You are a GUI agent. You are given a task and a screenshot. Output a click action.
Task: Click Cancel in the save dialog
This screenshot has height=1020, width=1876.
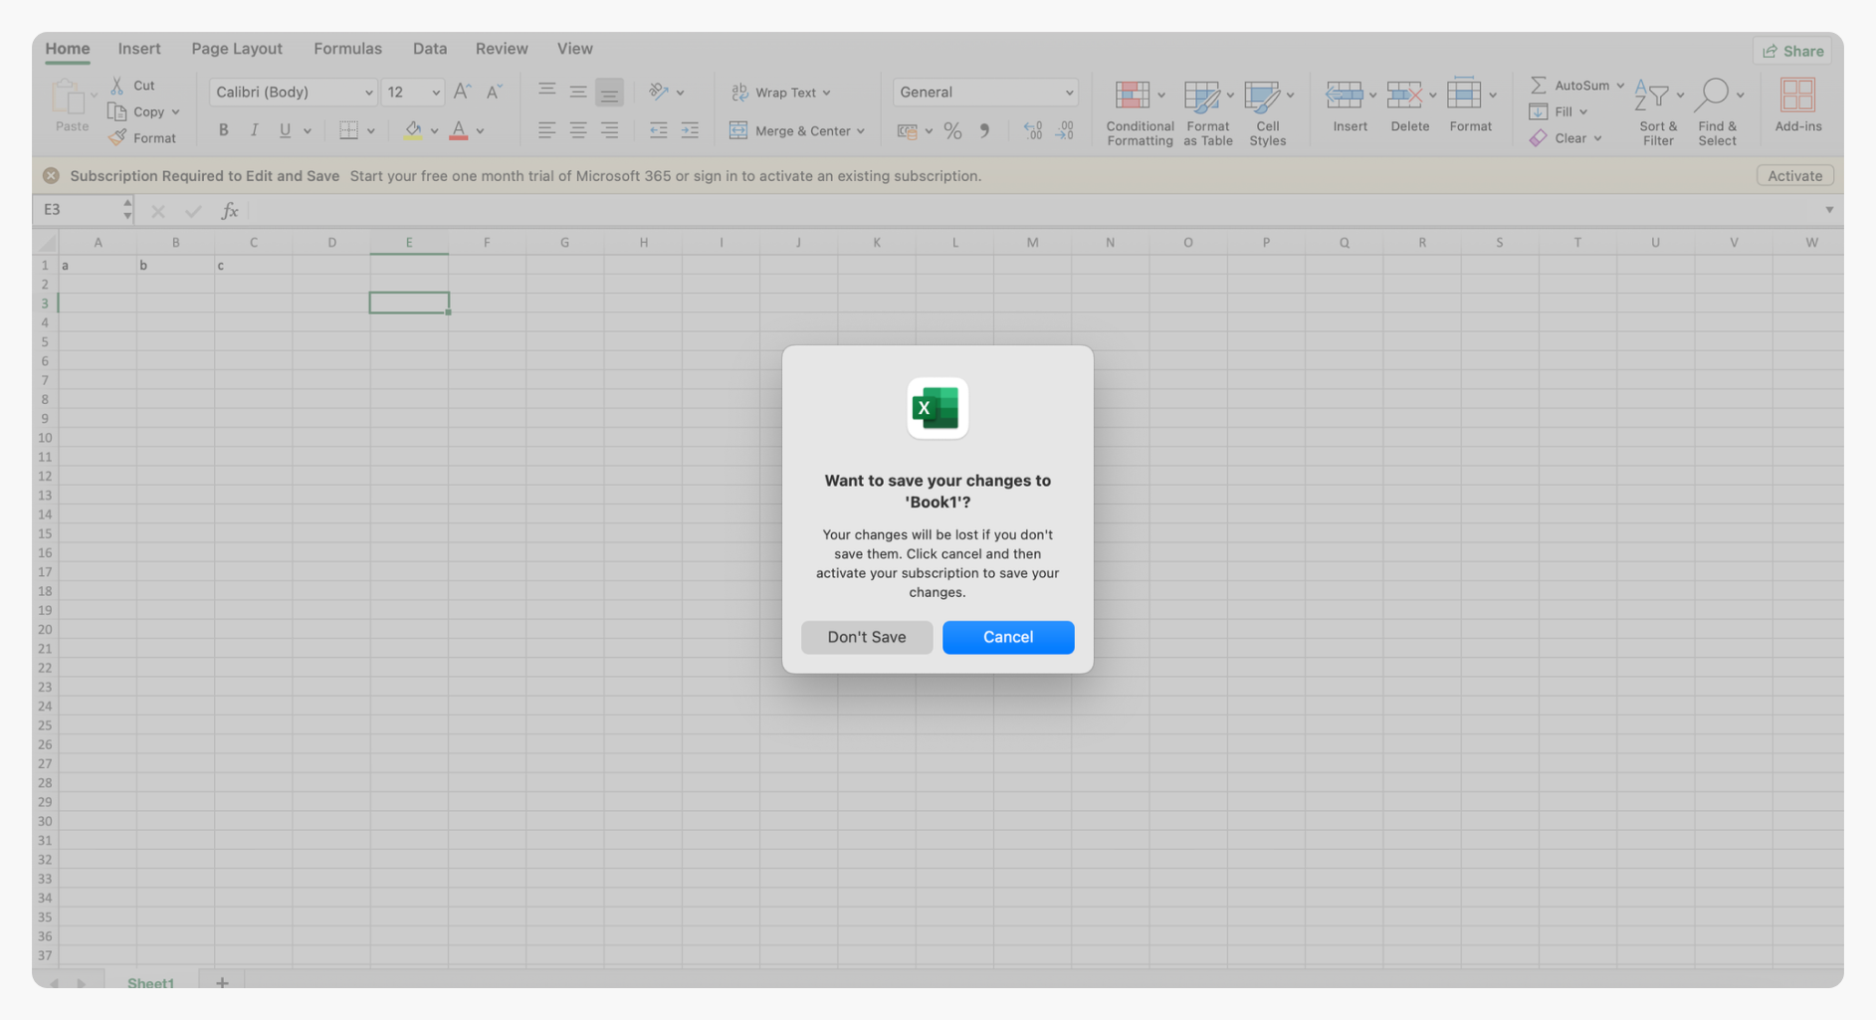pyautogui.click(x=1008, y=637)
